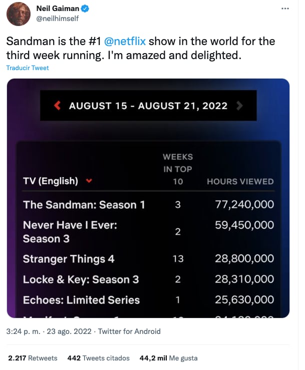
Task: Click Neil Gaiman's profile avatar
Action: (x=19, y=14)
